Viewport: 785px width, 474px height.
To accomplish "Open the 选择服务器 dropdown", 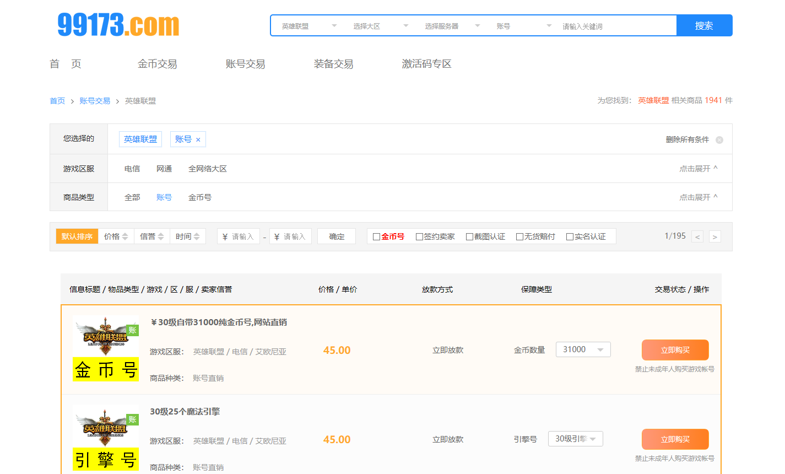I will pyautogui.click(x=452, y=26).
